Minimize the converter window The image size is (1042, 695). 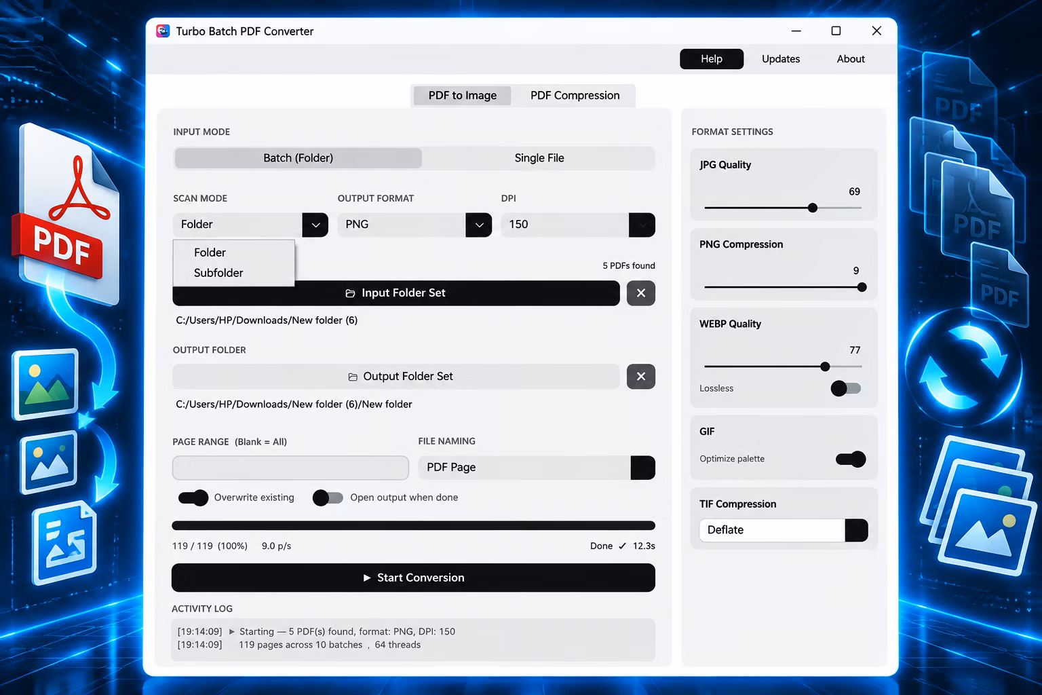(x=796, y=31)
